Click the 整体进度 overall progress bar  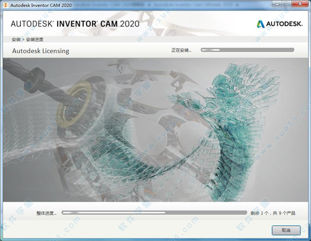click(x=154, y=213)
